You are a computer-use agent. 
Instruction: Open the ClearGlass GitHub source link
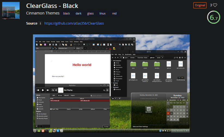click(x=74, y=23)
